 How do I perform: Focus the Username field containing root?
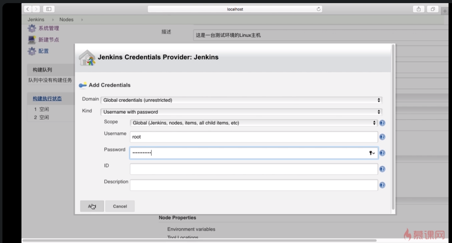[x=254, y=137]
